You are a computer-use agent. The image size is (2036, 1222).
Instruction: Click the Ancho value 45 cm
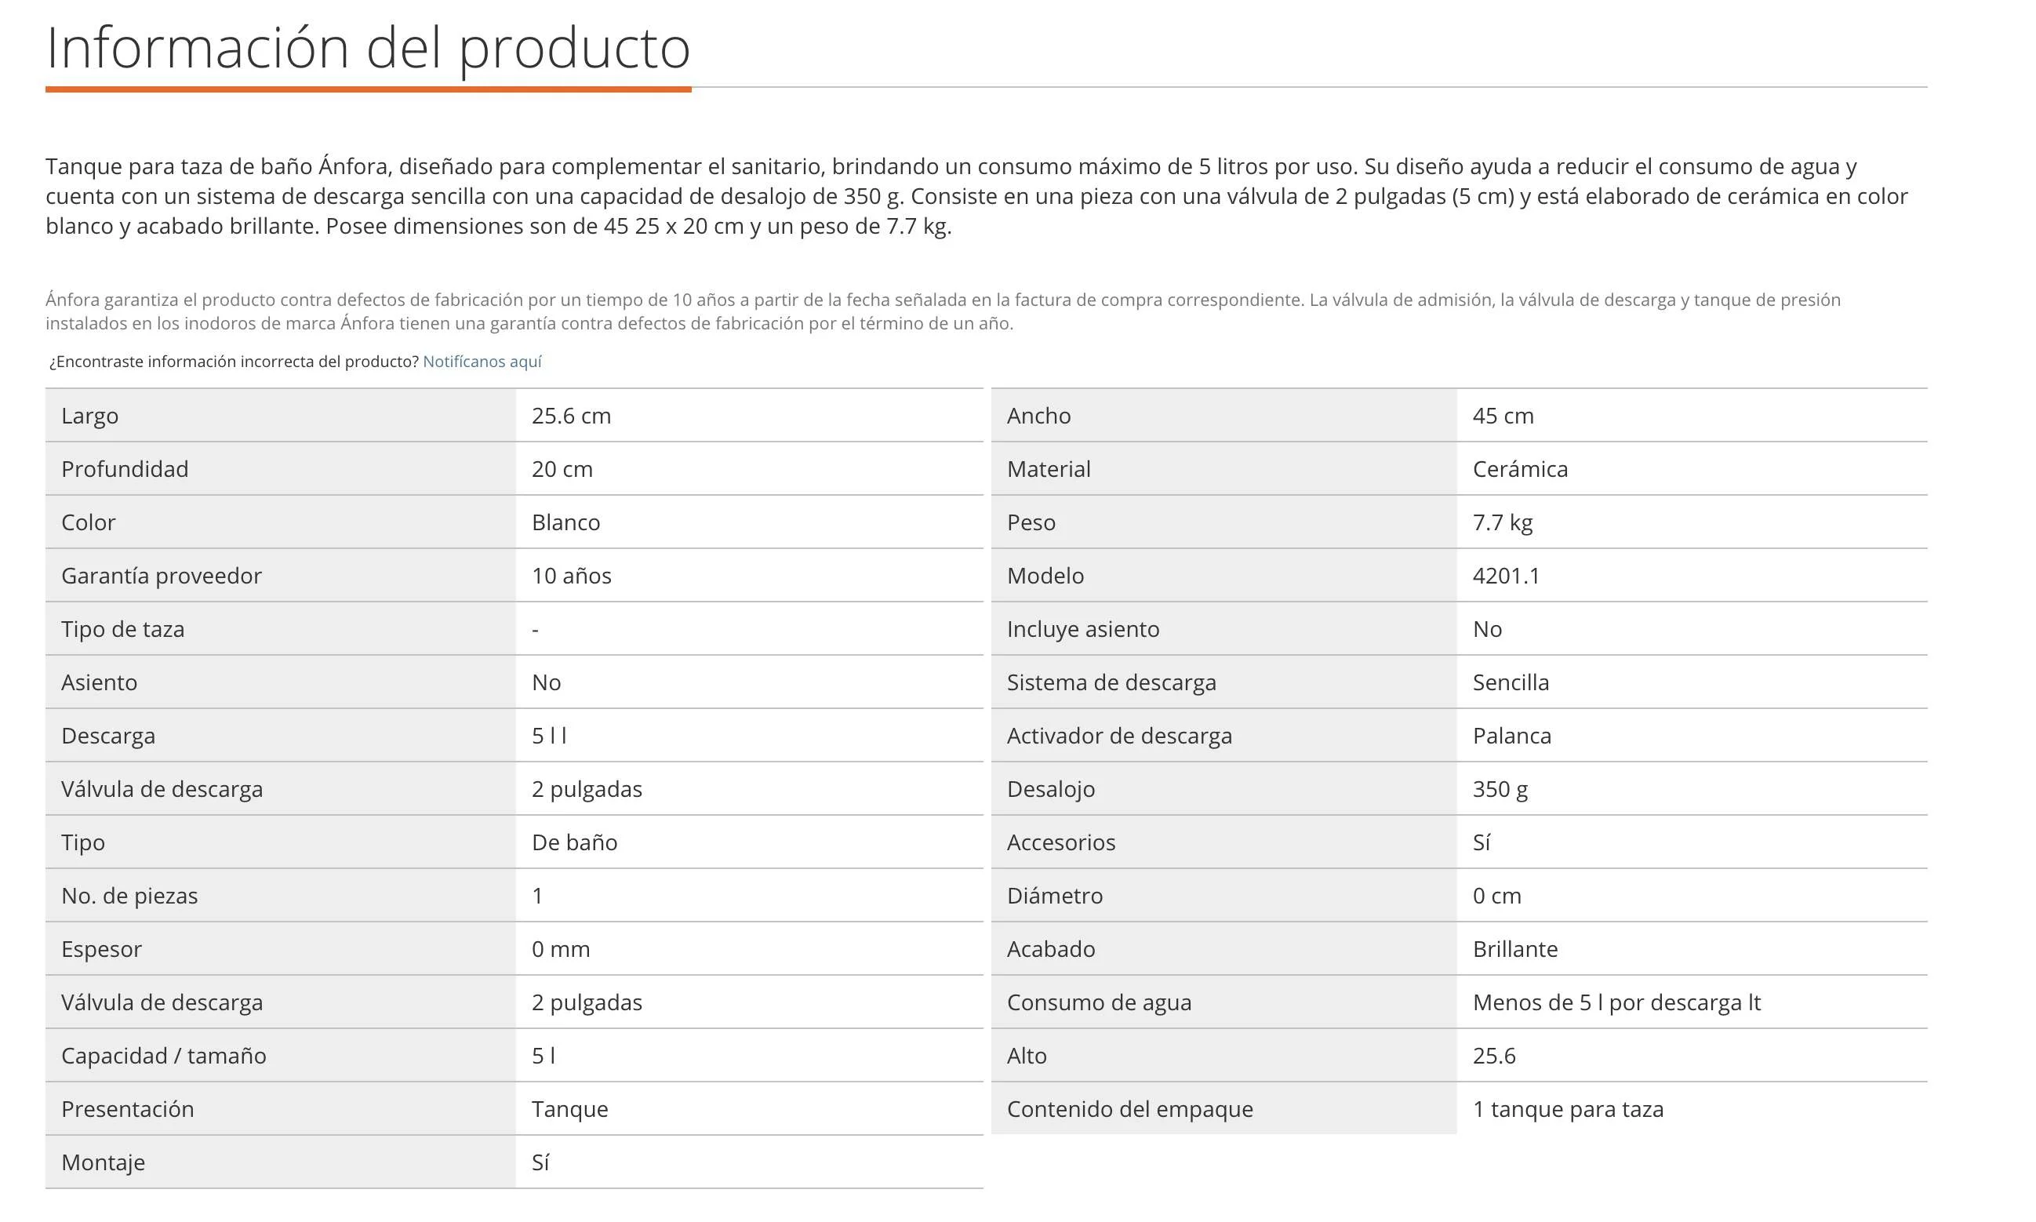click(x=1503, y=416)
